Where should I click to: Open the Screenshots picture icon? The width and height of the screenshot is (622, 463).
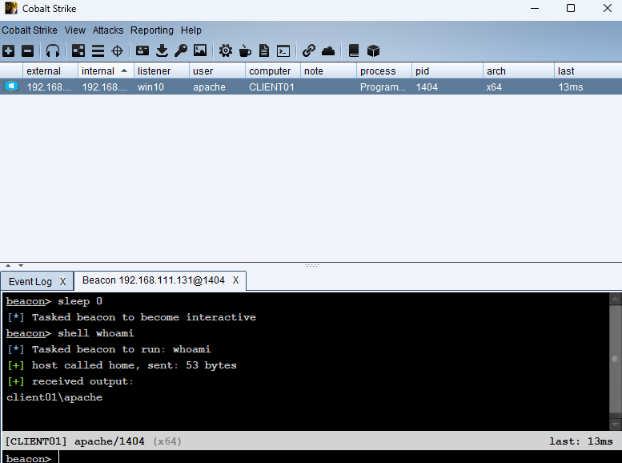click(200, 50)
